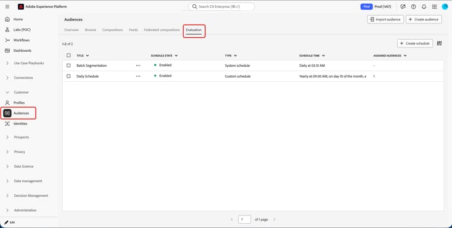
Task: Open the hamburger navigation menu
Action: pyautogui.click(x=7, y=7)
